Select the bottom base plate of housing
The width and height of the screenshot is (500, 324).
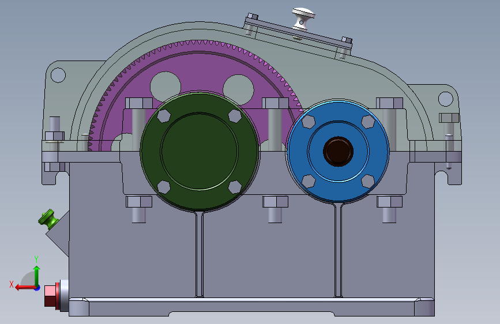click(x=251, y=307)
